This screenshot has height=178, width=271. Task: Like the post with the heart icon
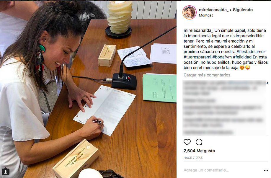tap(187, 142)
